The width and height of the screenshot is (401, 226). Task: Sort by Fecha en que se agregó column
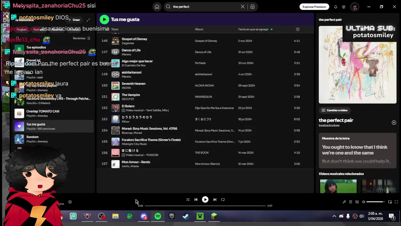pos(255,29)
